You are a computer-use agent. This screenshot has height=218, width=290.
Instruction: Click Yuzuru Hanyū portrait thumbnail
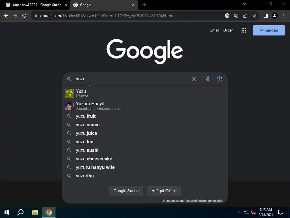coord(69,106)
